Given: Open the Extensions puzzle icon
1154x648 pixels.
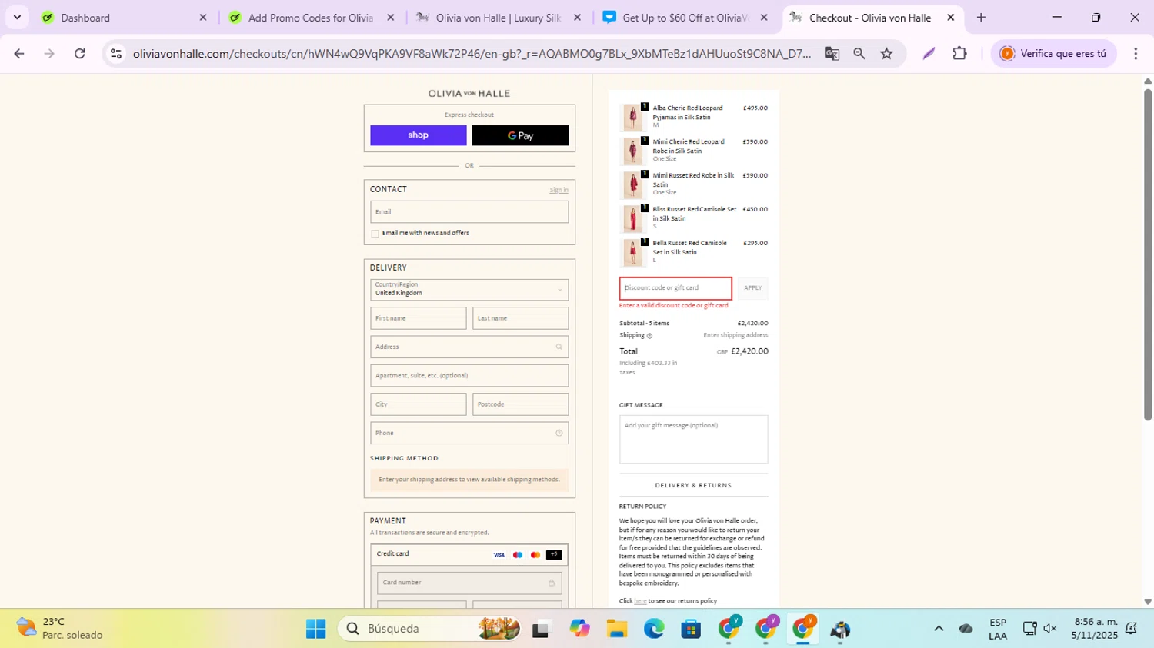Looking at the screenshot, I should click(959, 54).
